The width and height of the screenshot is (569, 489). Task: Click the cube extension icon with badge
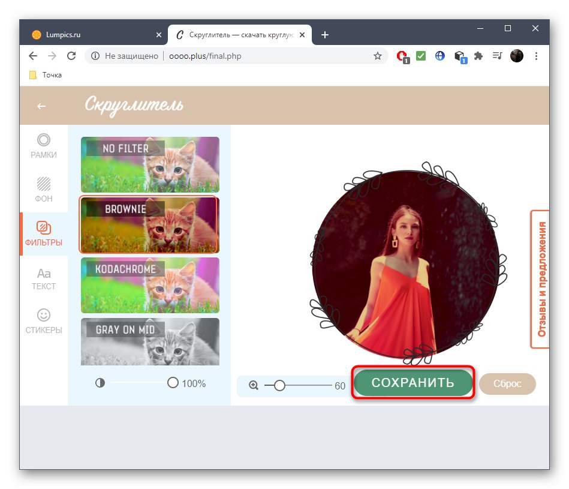tap(460, 57)
